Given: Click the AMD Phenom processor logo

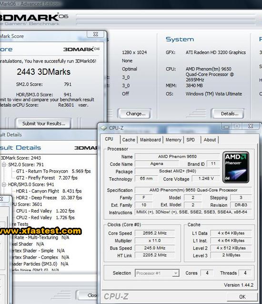Looking at the screenshot, I should coord(236,167).
